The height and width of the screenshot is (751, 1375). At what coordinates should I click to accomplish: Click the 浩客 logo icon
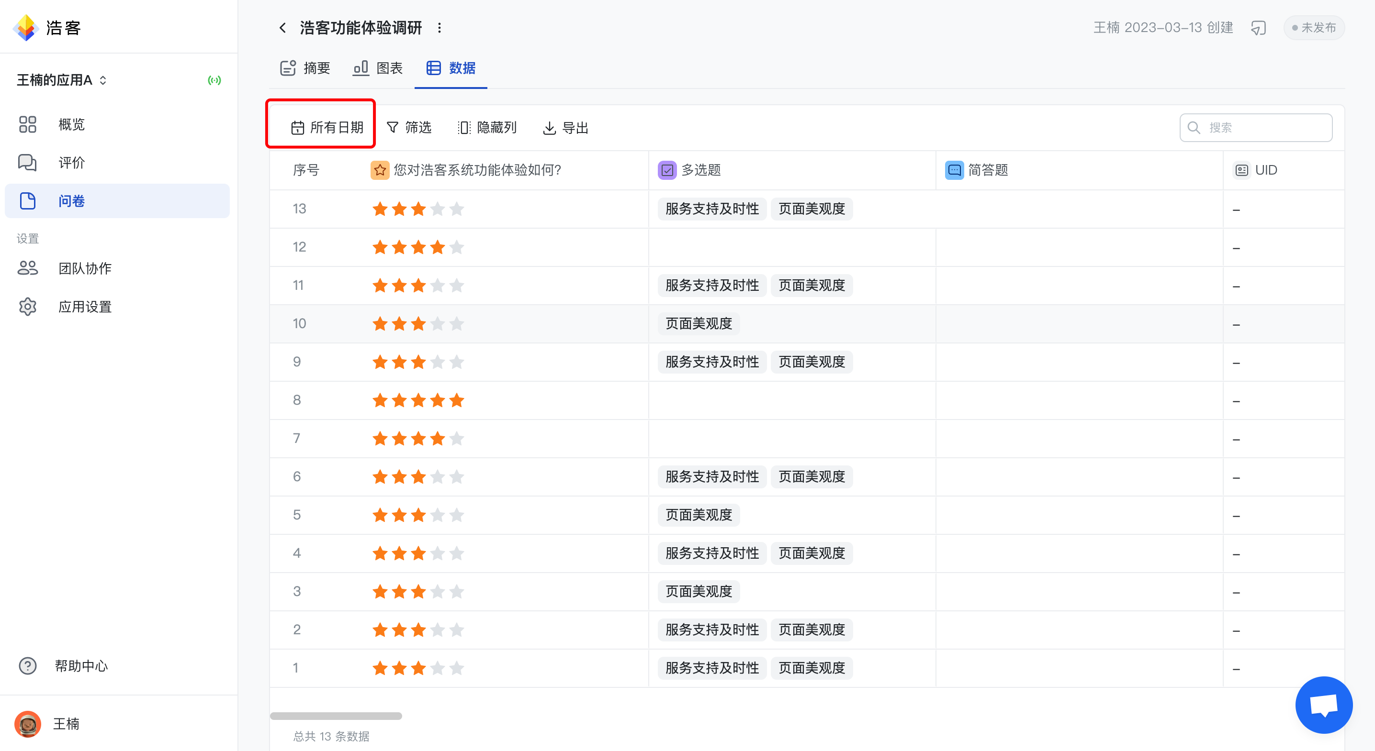click(x=26, y=28)
